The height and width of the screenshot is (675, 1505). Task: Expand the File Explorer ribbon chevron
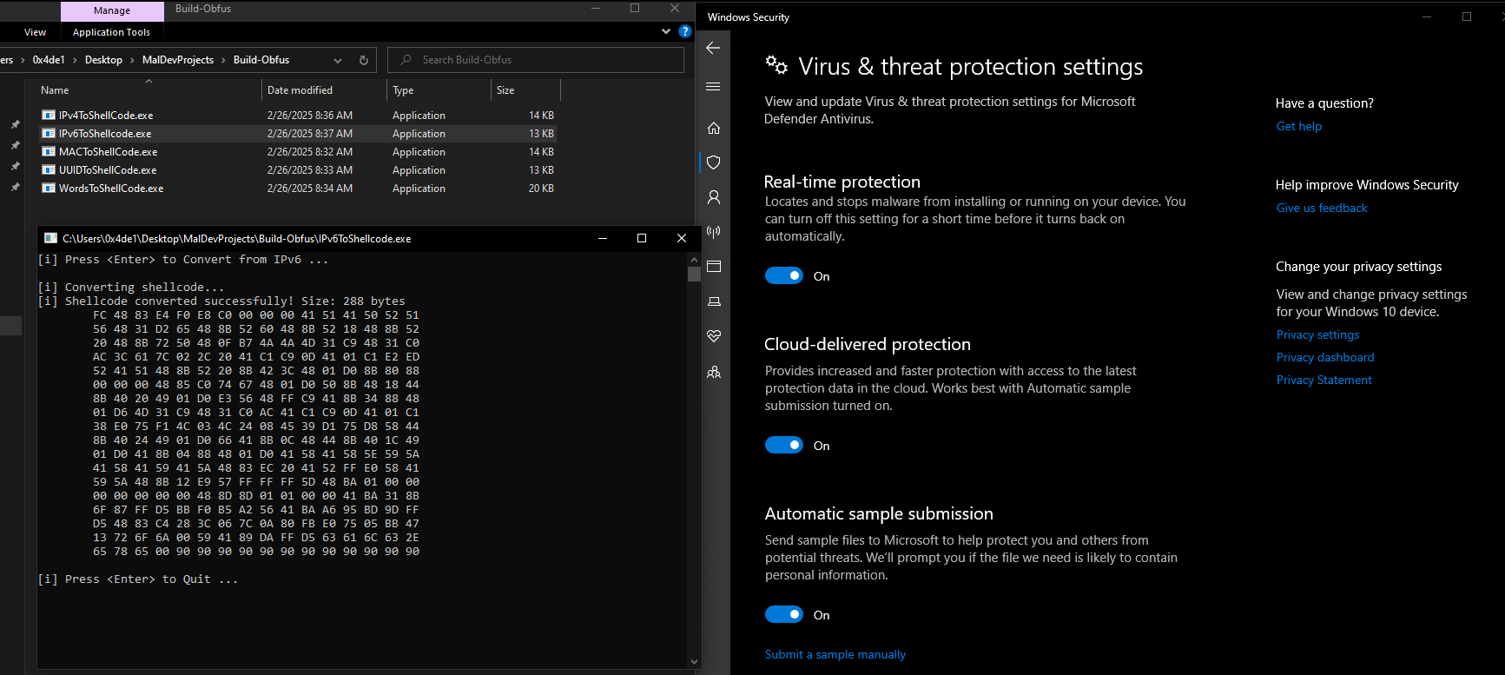(x=666, y=31)
